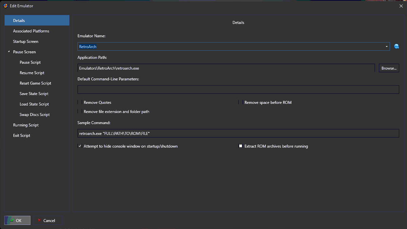
Task: Click the globe search icon beside Emulator Name
Action: tap(396, 47)
